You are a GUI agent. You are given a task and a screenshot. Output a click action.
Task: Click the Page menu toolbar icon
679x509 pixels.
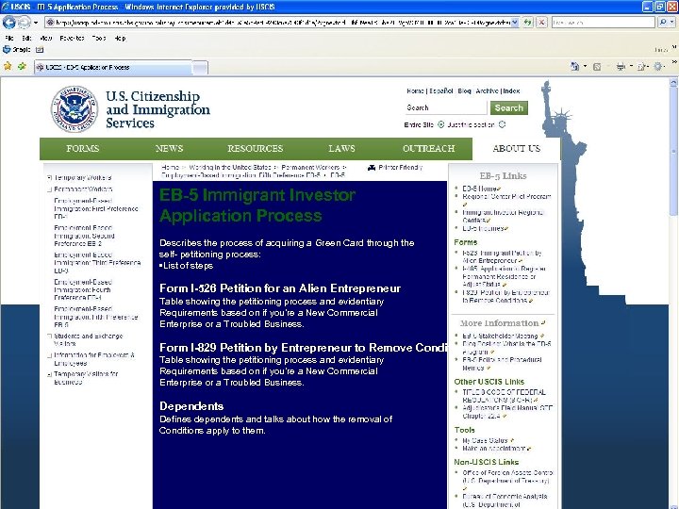642,67
